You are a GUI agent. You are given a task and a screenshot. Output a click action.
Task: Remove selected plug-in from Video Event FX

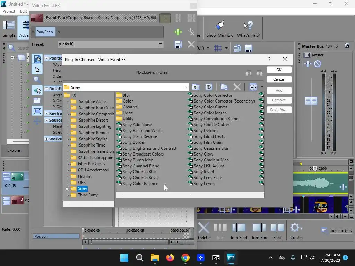coord(191,32)
